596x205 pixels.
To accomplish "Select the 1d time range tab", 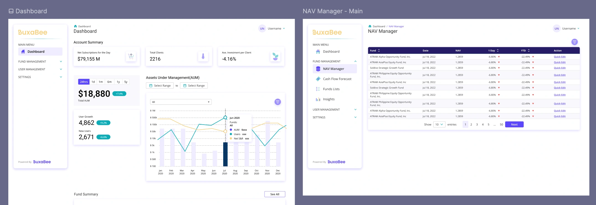I will pos(93,82).
